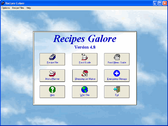This screenshot has height=126, width=168.
Task: Open the Recipe Files menu
Action: (18, 8)
